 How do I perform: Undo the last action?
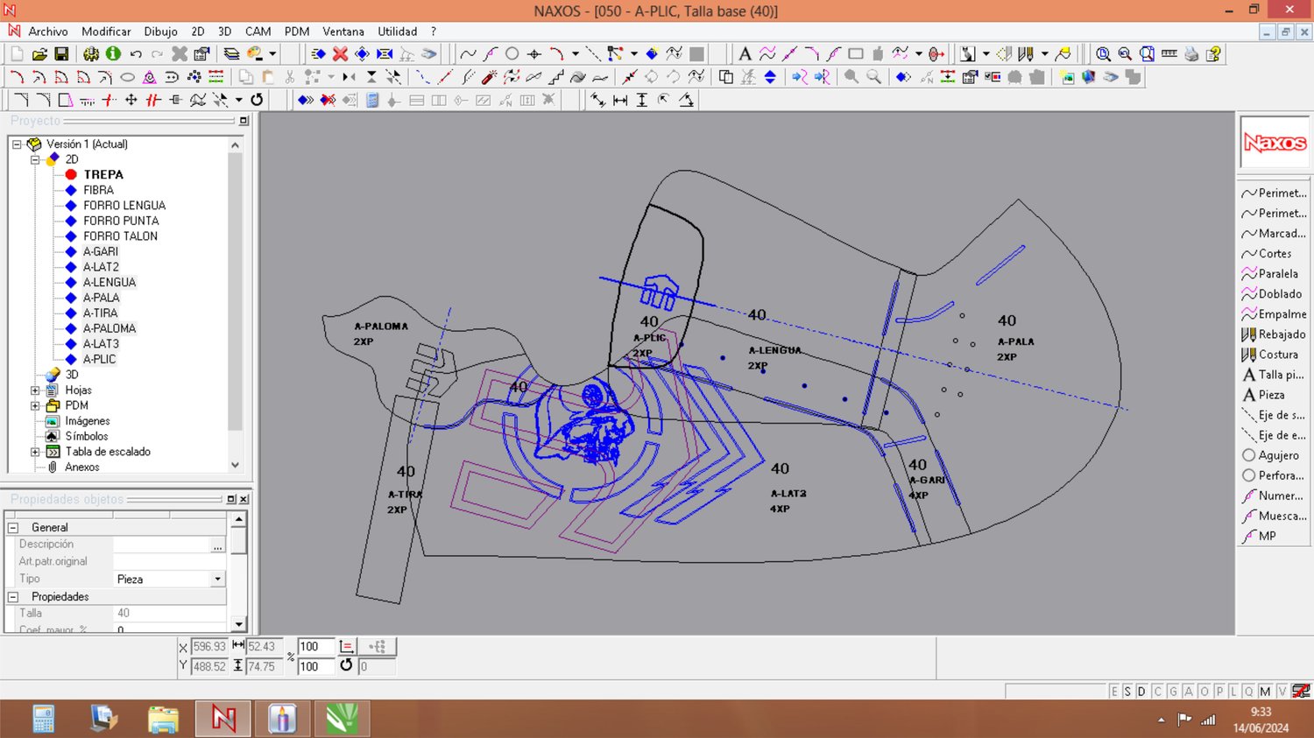[136, 54]
